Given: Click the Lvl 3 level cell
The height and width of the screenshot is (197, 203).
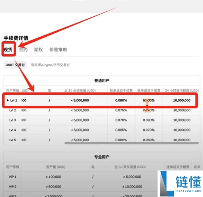Looking at the screenshot, I should point(13,120).
